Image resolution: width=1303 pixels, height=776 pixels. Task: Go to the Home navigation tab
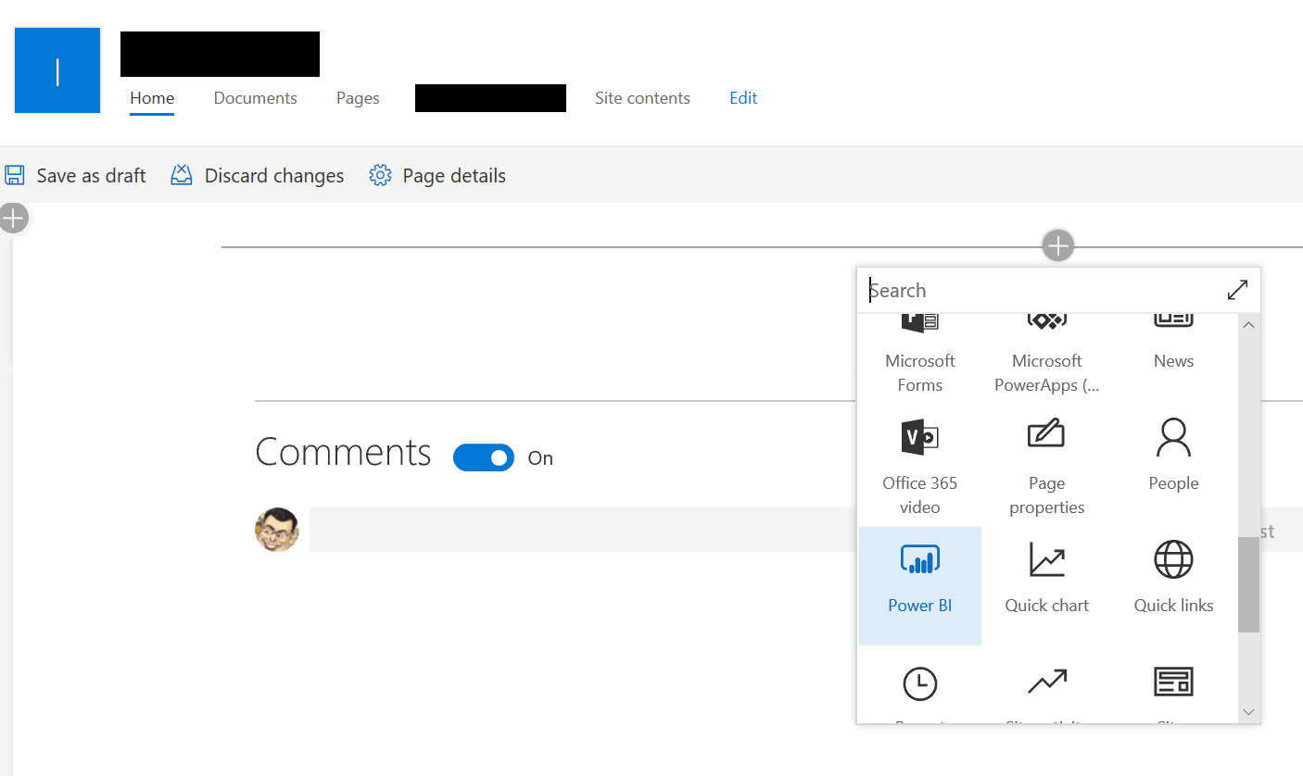click(152, 98)
